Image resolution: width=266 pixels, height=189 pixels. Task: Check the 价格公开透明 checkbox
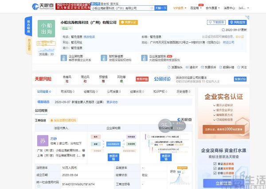coord(215,173)
